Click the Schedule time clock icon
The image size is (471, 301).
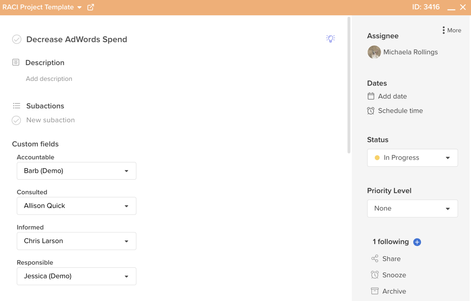coord(371,111)
